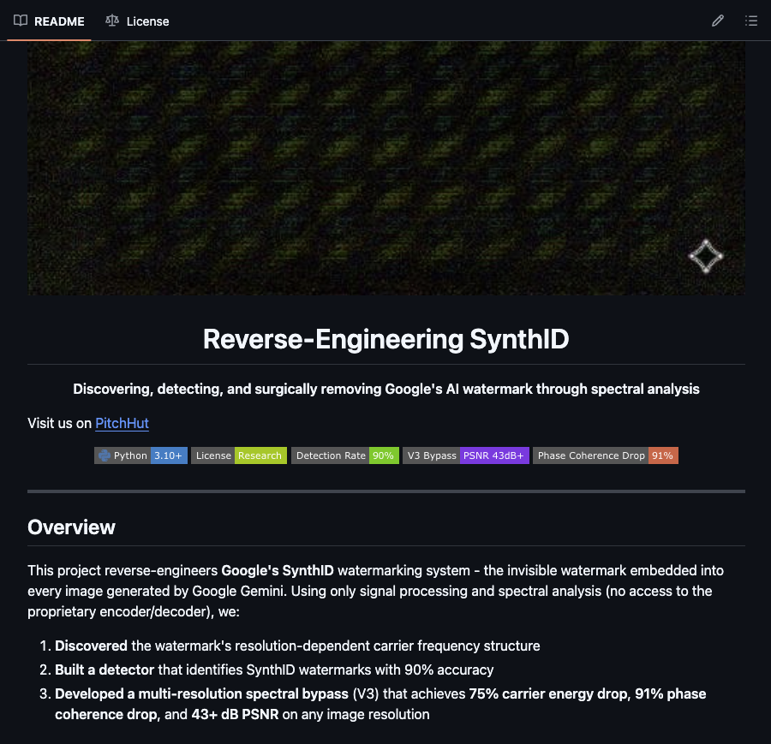Open the README tab
The width and height of the screenshot is (771, 744).
pos(49,21)
